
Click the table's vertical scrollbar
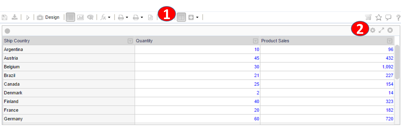397,62
